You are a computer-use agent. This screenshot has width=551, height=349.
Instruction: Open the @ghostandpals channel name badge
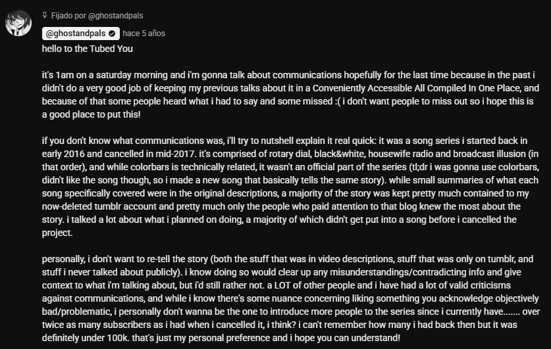pyautogui.click(x=76, y=33)
